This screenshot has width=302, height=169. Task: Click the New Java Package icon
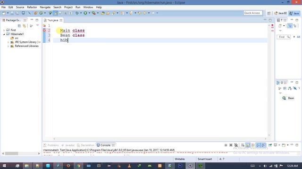coord(35,13)
